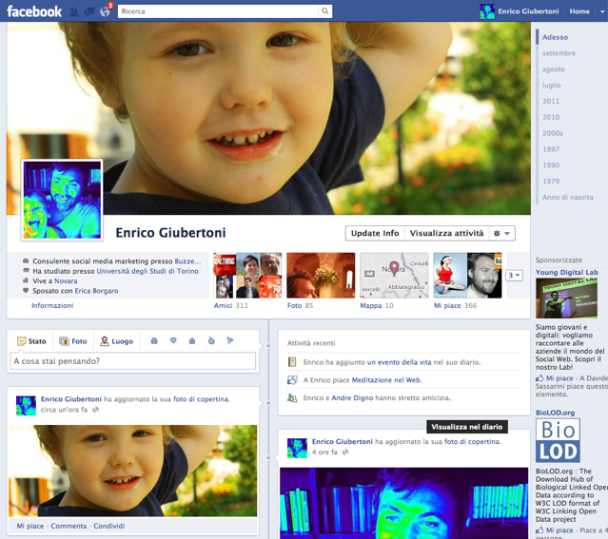Image resolution: width=608 pixels, height=539 pixels.
Task: Jump to 1979 in timeline
Action: pos(551,182)
